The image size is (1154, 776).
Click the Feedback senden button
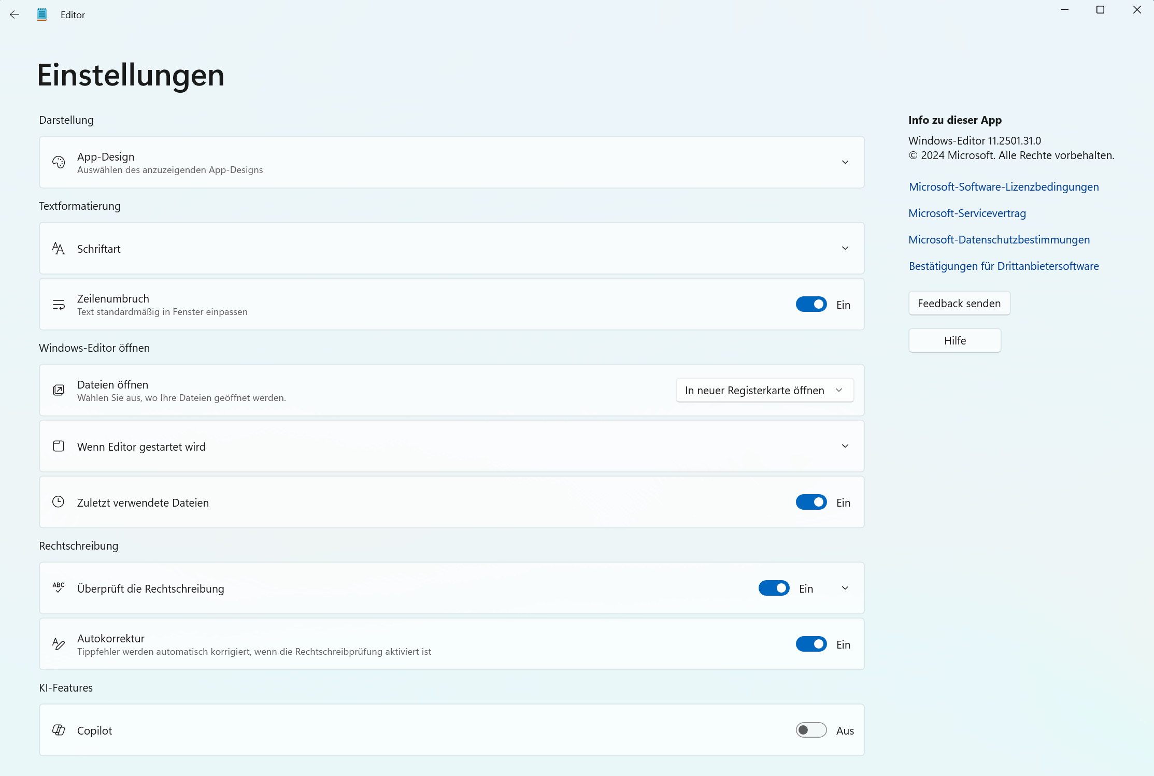pyautogui.click(x=959, y=304)
